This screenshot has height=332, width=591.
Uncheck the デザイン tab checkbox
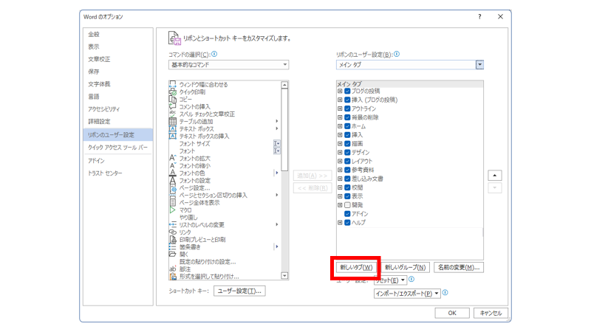[x=347, y=153]
